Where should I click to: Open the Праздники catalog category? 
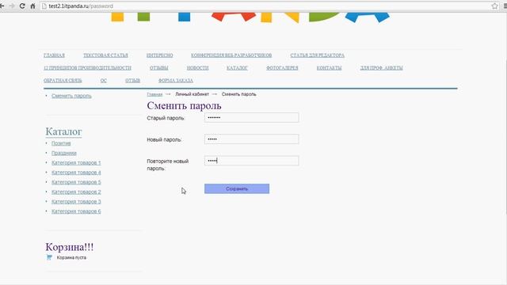pos(64,153)
